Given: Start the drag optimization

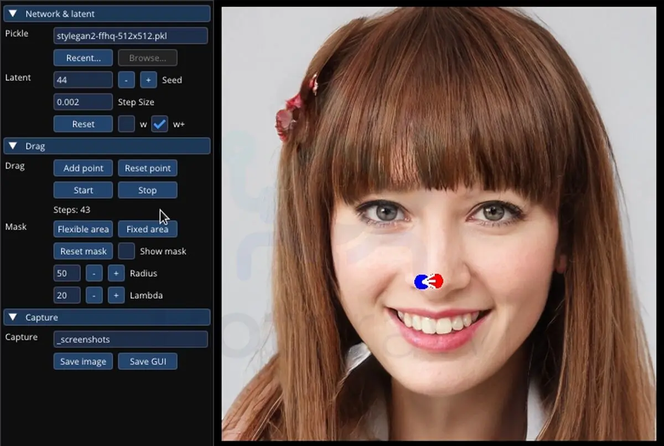Looking at the screenshot, I should (83, 190).
